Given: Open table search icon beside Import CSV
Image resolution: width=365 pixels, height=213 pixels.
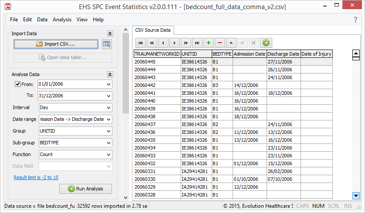Looking at the screenshot, I should pyautogui.click(x=107, y=44).
